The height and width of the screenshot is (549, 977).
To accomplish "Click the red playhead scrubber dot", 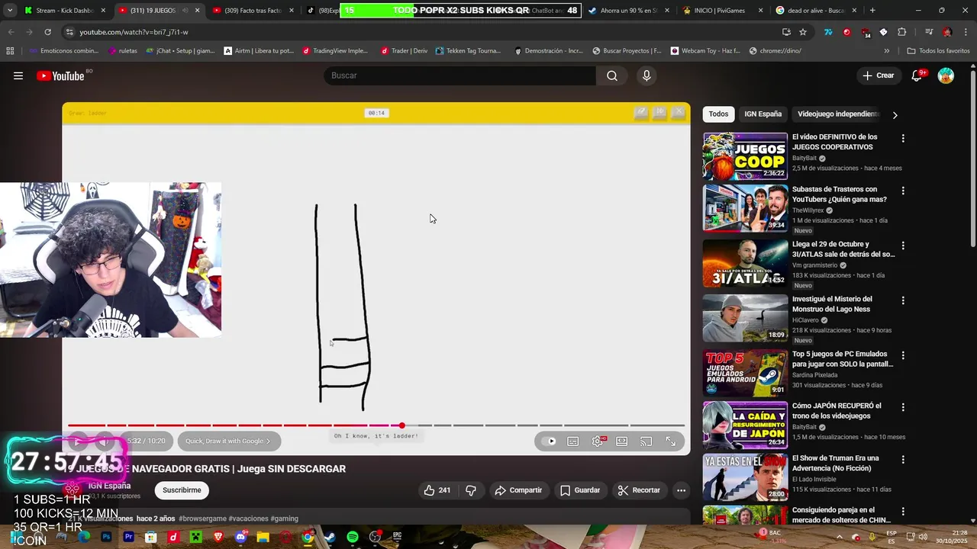I will tap(401, 425).
